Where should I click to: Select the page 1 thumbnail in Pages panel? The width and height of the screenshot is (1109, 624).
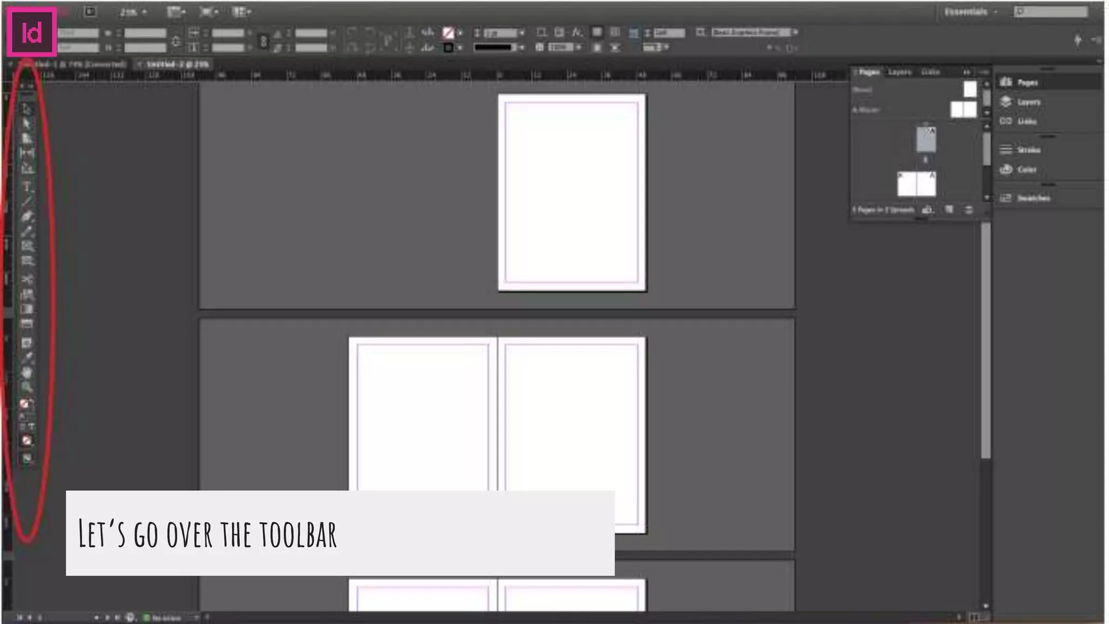pos(926,140)
